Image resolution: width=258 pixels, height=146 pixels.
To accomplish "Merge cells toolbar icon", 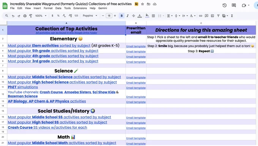I will 159,16.
